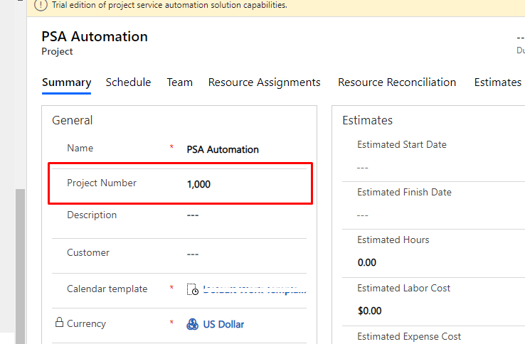Click the Name field value PSA Automation
The width and height of the screenshot is (525, 344).
click(223, 149)
